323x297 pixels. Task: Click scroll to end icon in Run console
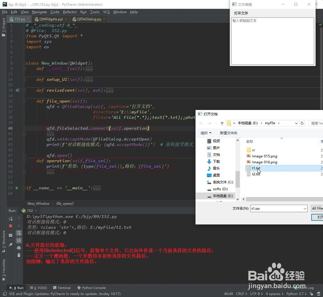pos(19,240)
